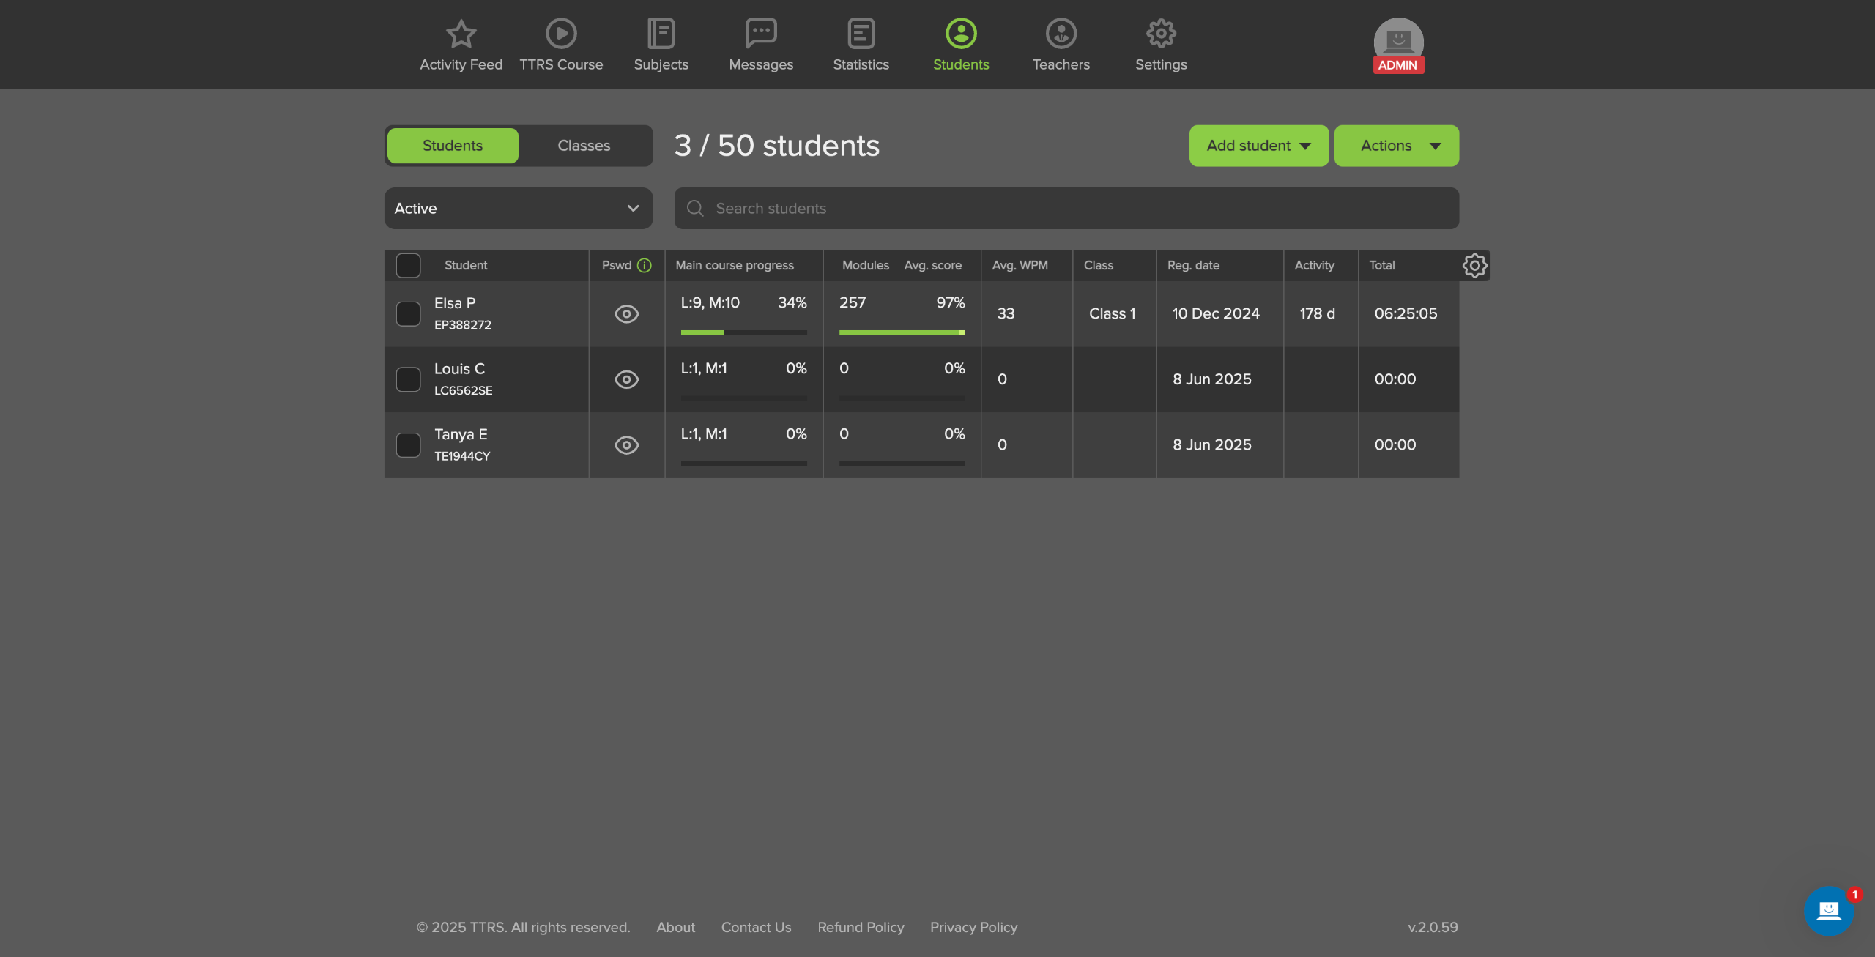Open the support chat bubble widget
The width and height of the screenshot is (1875, 957).
pos(1828,910)
